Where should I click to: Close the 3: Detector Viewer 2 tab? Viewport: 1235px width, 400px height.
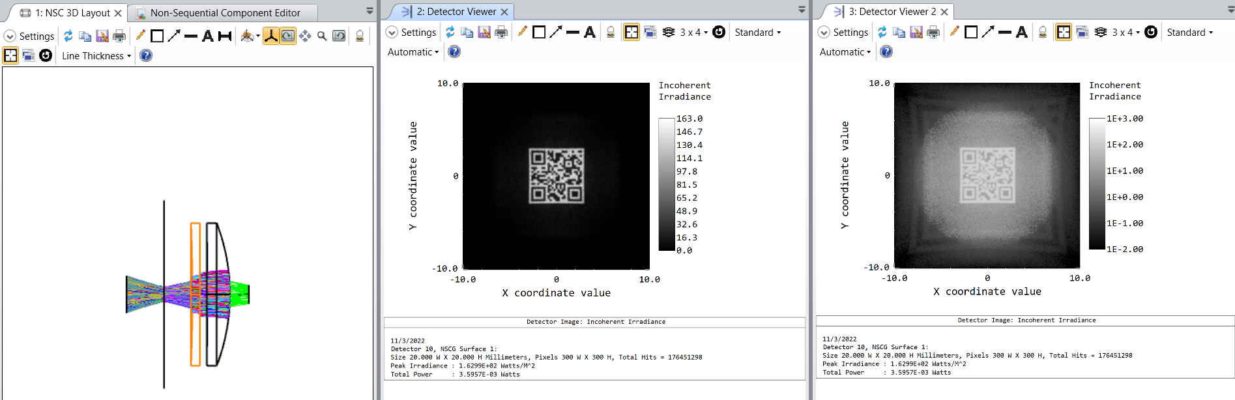pos(944,12)
